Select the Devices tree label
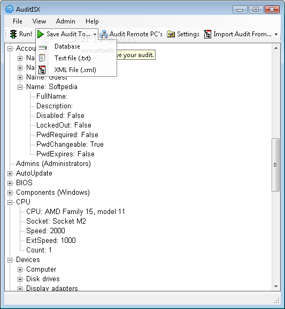The image size is (285, 309). (28, 260)
